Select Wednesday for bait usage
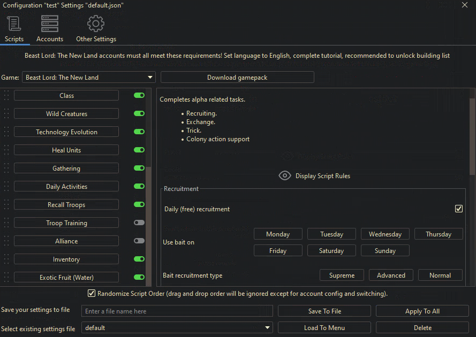This screenshot has height=337, width=476. pyautogui.click(x=385, y=234)
